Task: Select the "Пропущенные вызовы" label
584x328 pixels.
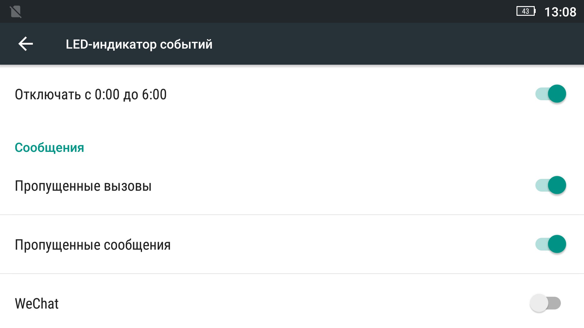Action: pos(83,186)
